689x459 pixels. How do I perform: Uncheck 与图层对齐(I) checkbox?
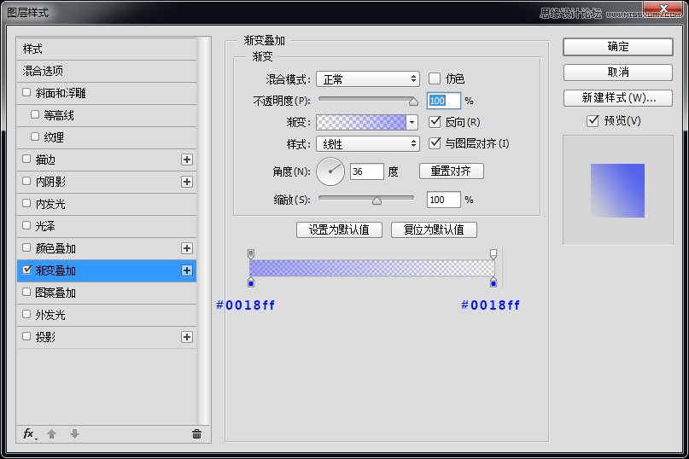pos(434,142)
